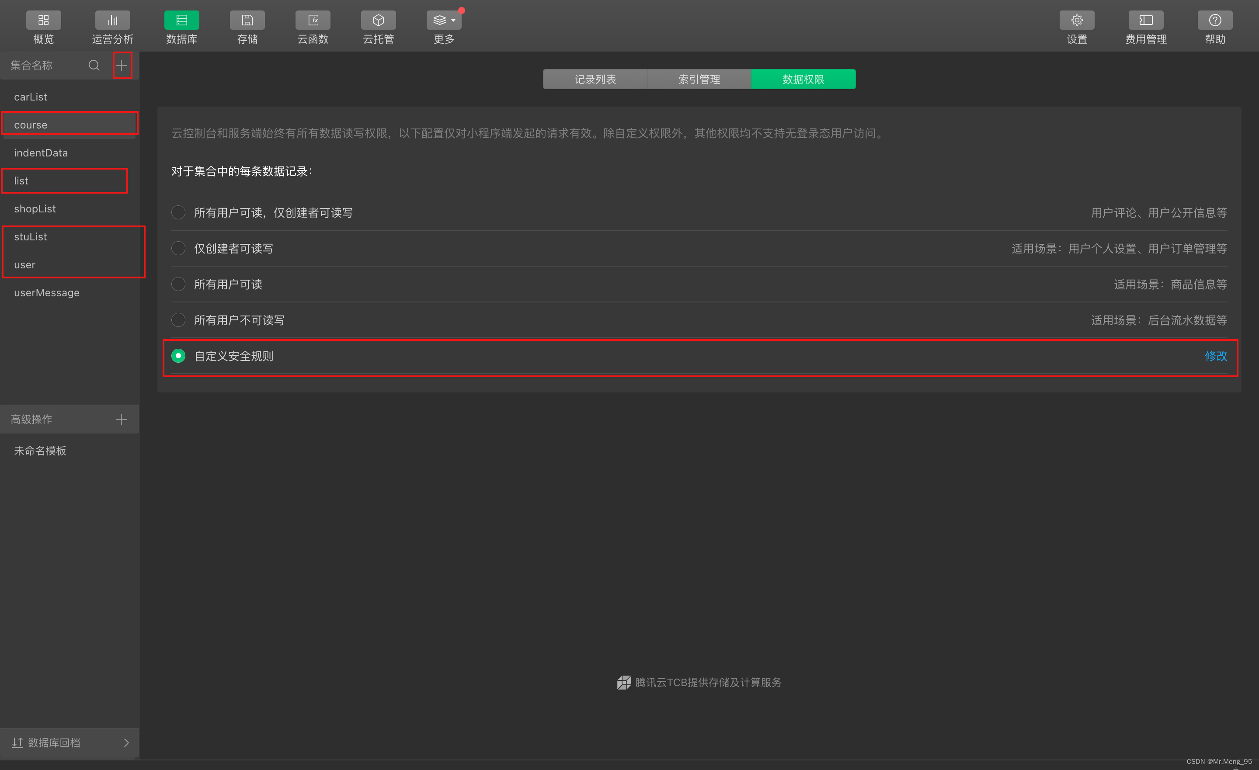Open the indentData collection
Image resolution: width=1259 pixels, height=770 pixels.
pyautogui.click(x=70, y=153)
